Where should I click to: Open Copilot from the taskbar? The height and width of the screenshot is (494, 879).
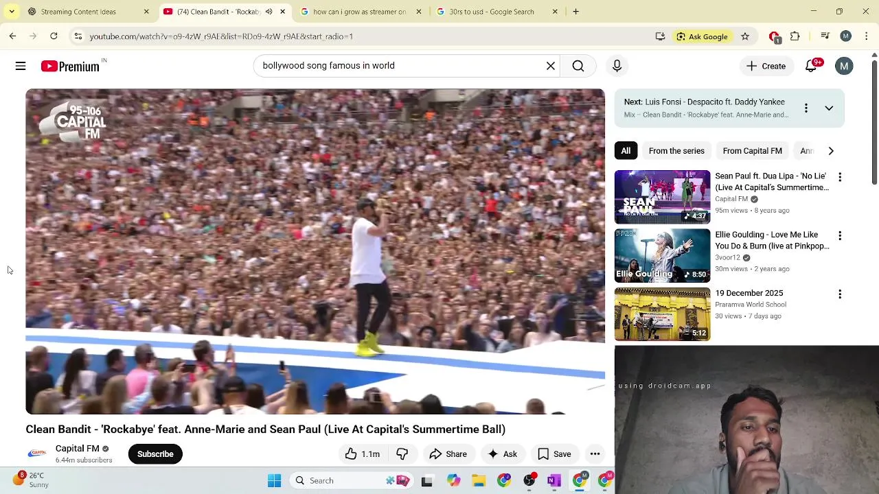click(x=453, y=480)
